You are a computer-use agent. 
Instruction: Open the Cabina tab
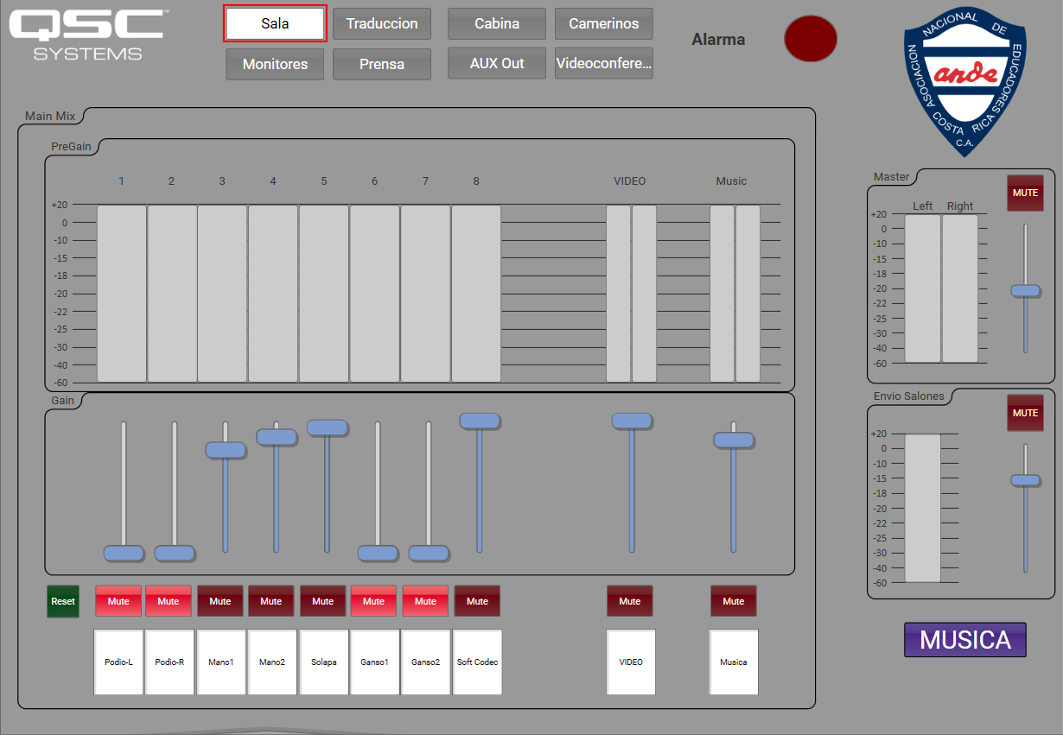pos(497,24)
